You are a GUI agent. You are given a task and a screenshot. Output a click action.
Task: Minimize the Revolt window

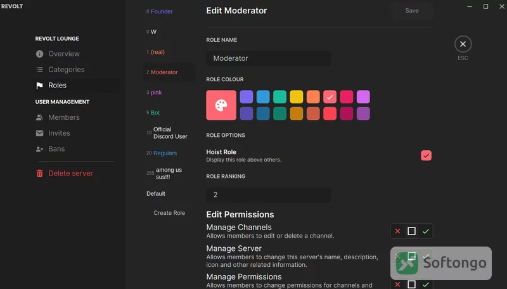pyautogui.click(x=470, y=6)
